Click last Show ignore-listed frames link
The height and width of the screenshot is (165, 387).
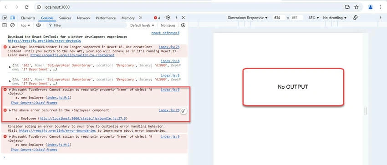tap(34, 150)
